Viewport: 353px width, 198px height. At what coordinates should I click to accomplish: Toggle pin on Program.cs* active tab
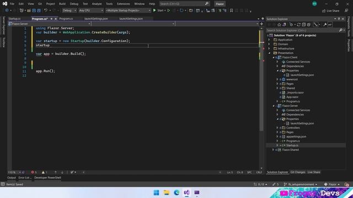tap(51, 19)
